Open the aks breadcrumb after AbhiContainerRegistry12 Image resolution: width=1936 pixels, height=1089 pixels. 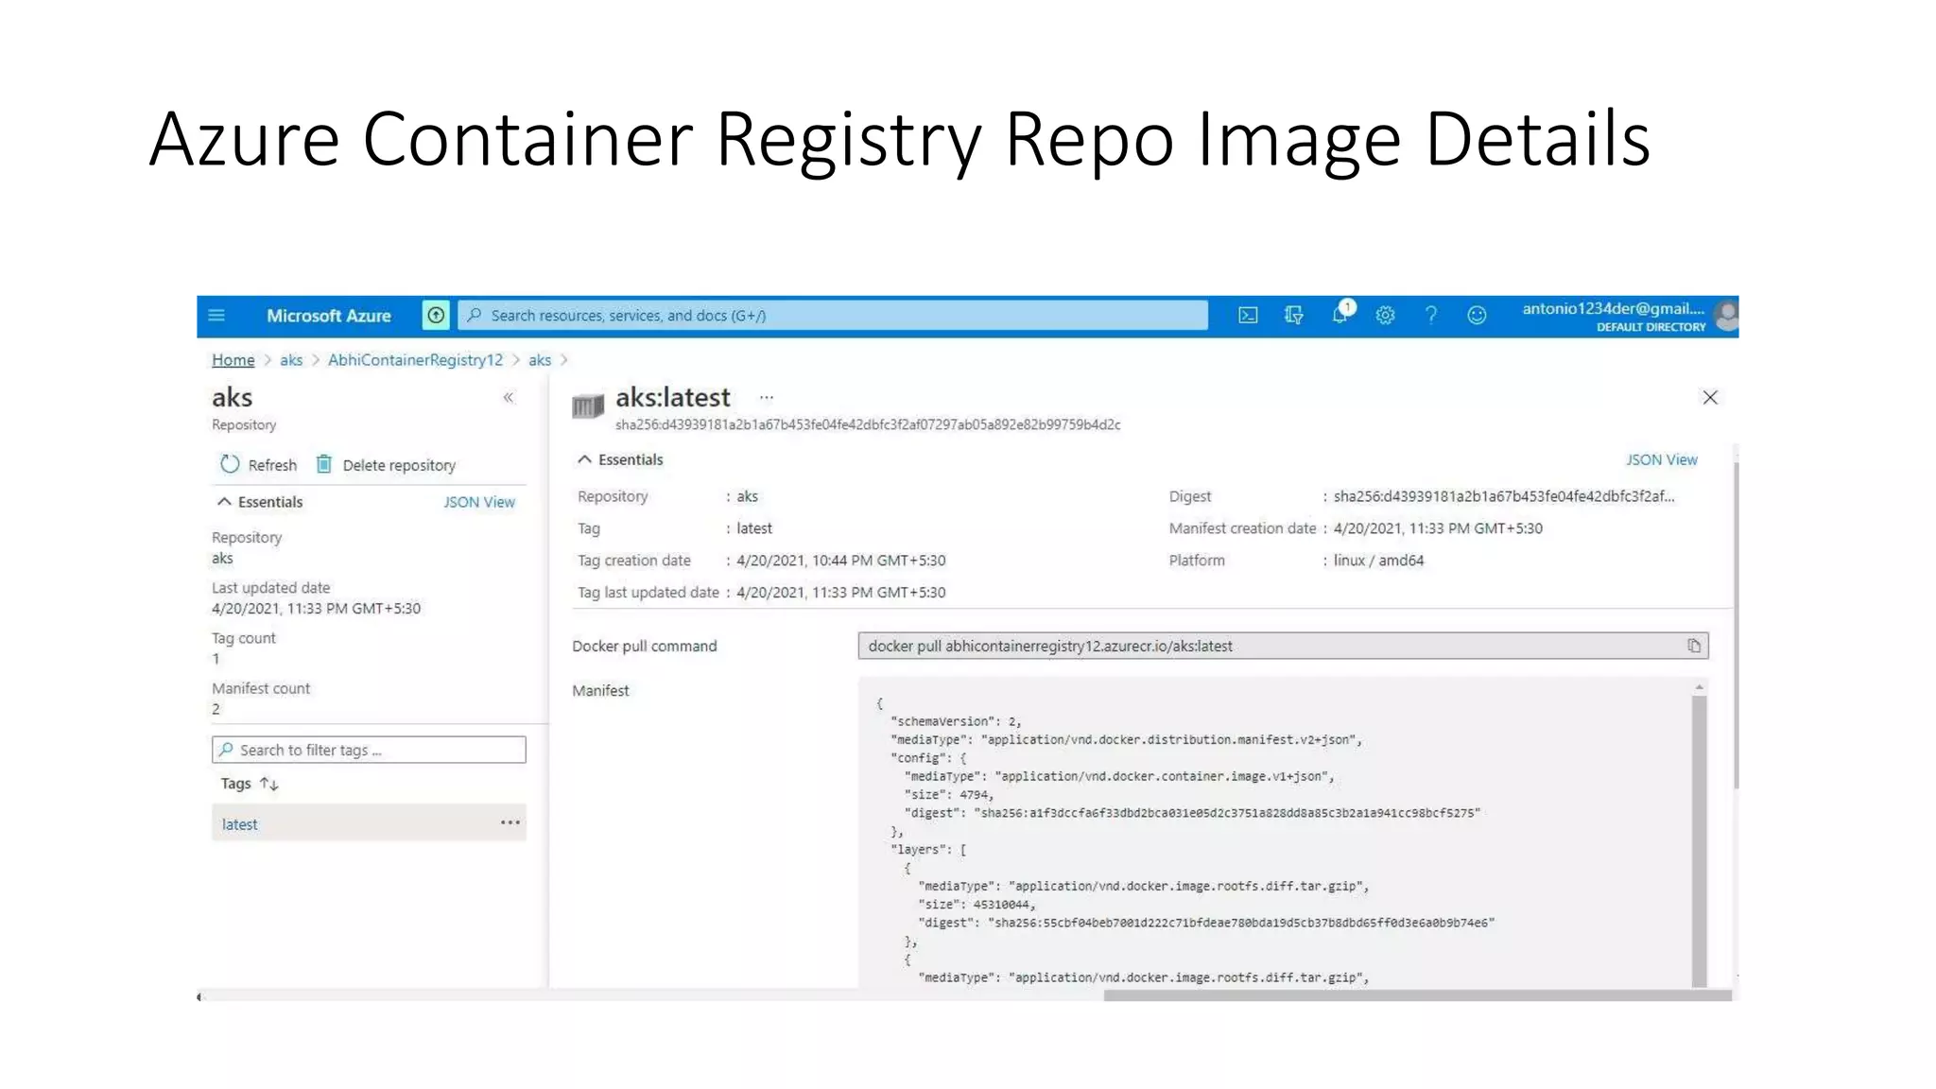click(540, 360)
